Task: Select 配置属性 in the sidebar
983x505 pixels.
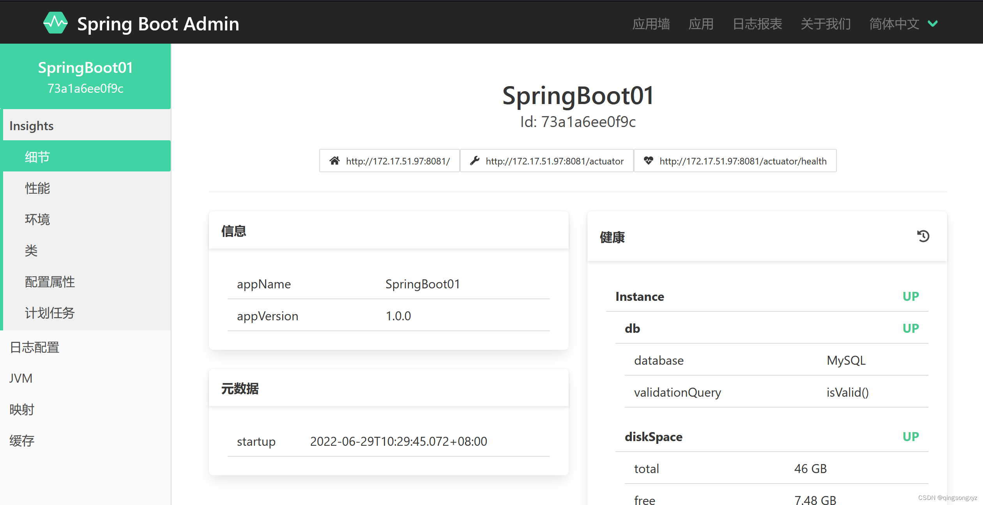Action: pos(87,281)
